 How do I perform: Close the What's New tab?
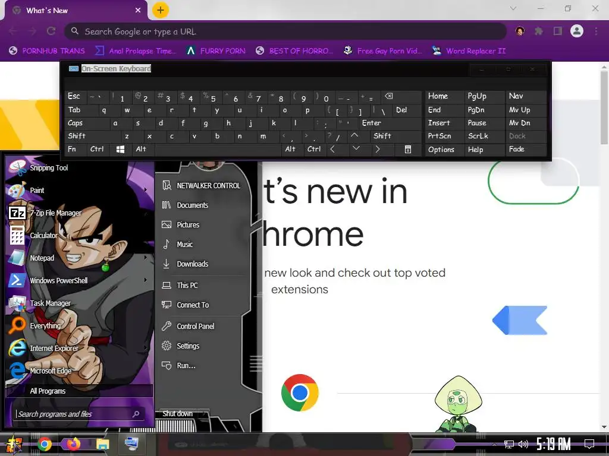click(x=138, y=11)
